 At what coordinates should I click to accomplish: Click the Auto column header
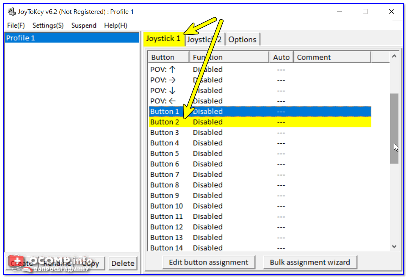tap(281, 57)
